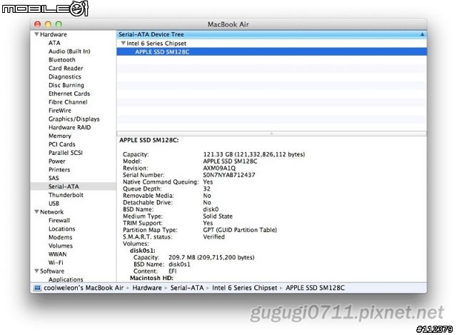
Task: Open Power information
Action: 57,161
